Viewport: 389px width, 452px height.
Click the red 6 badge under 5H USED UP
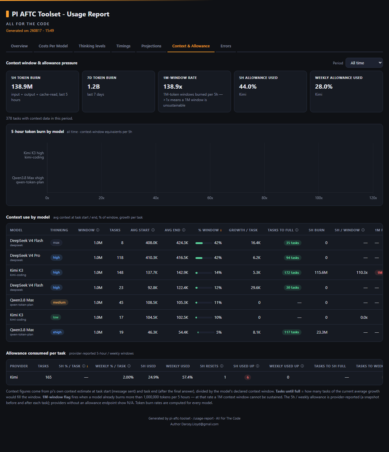click(248, 377)
